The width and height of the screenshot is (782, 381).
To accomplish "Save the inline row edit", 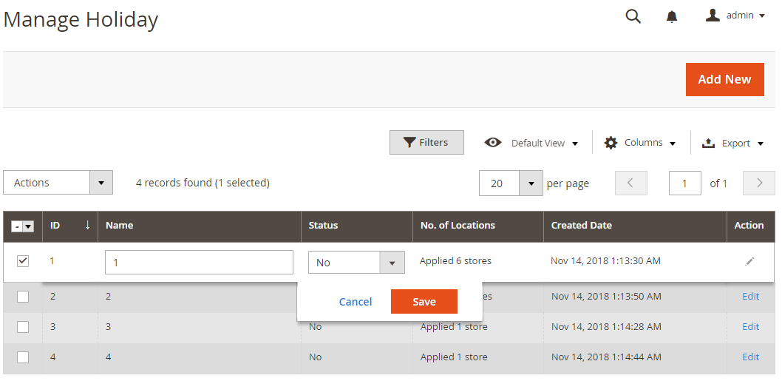I will click(424, 302).
